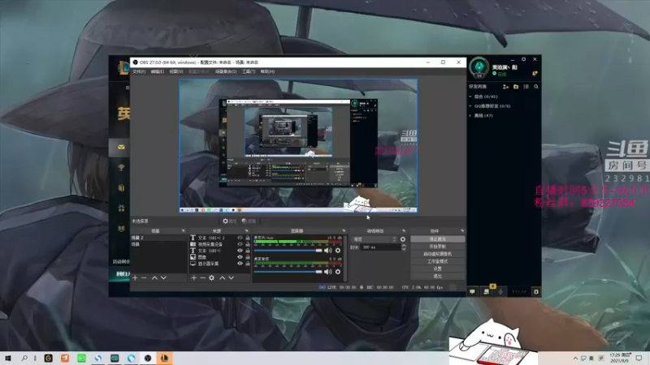
Task: Click list view icon in friends panel
Action: tap(526, 87)
